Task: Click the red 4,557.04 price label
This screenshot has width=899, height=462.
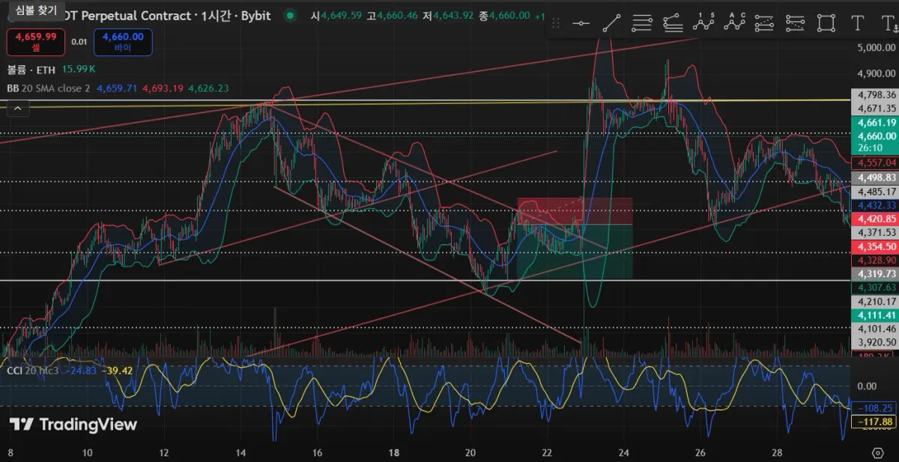Action: tap(876, 162)
